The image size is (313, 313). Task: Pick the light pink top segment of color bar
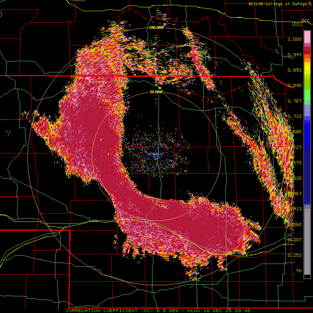tap(307, 37)
